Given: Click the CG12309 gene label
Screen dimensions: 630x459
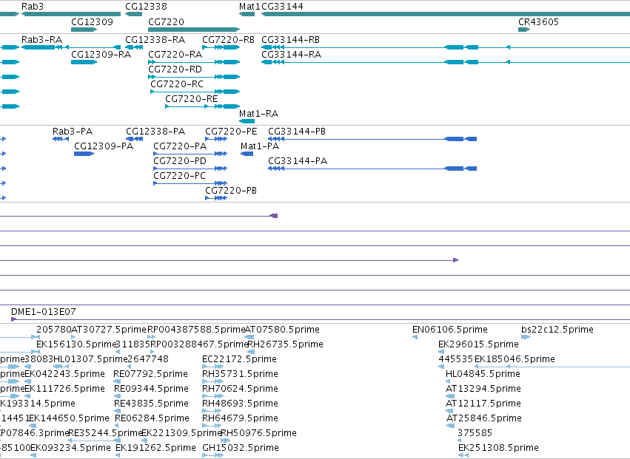Looking at the screenshot, I should [x=92, y=21].
